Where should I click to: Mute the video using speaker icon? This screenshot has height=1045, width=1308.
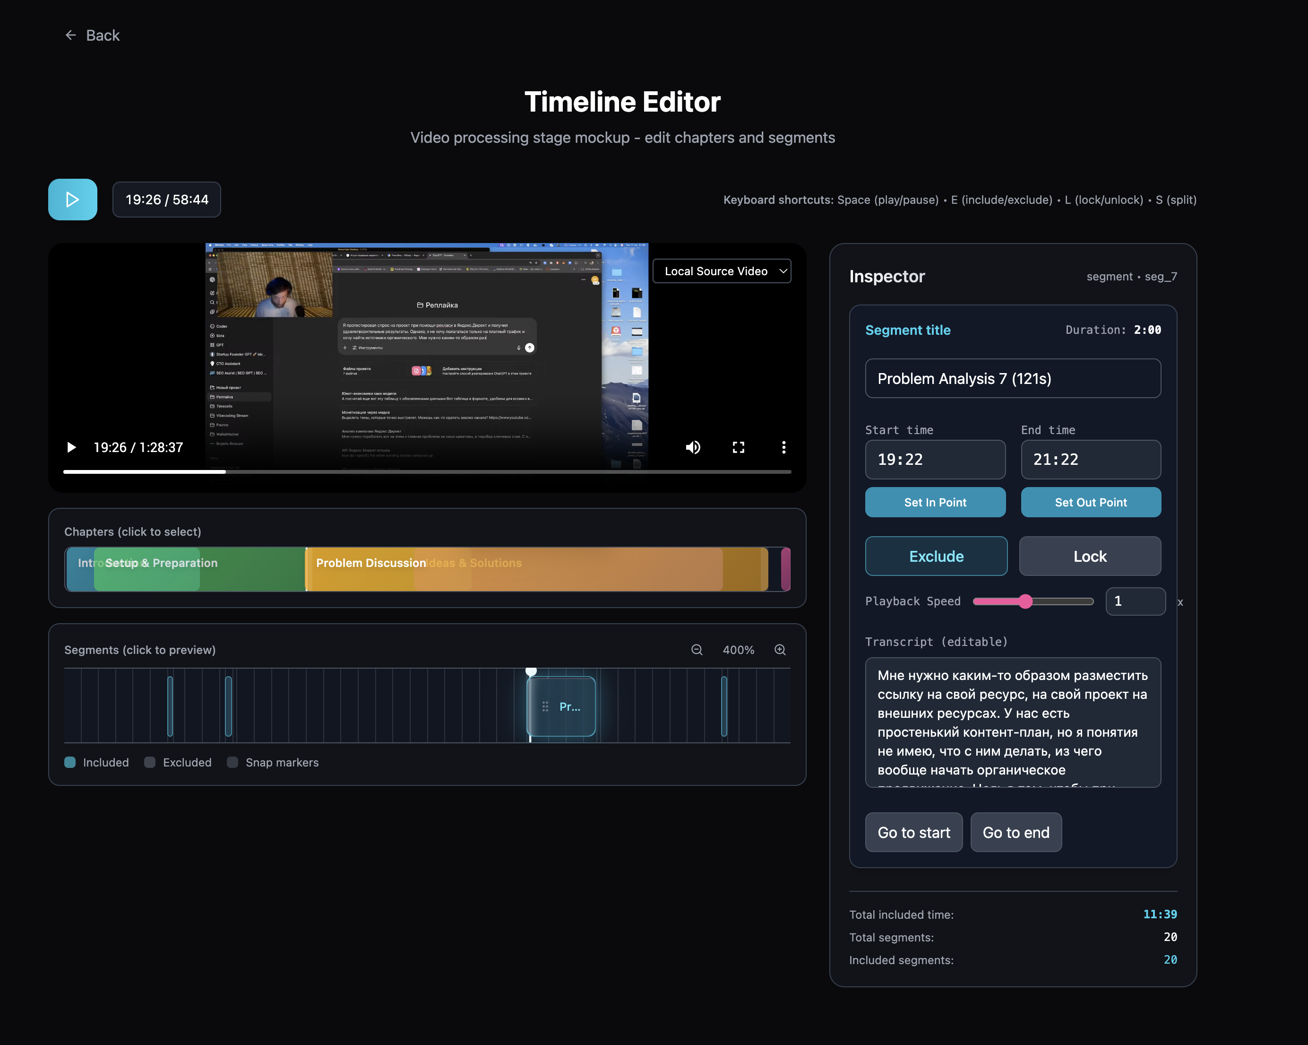pyautogui.click(x=693, y=447)
